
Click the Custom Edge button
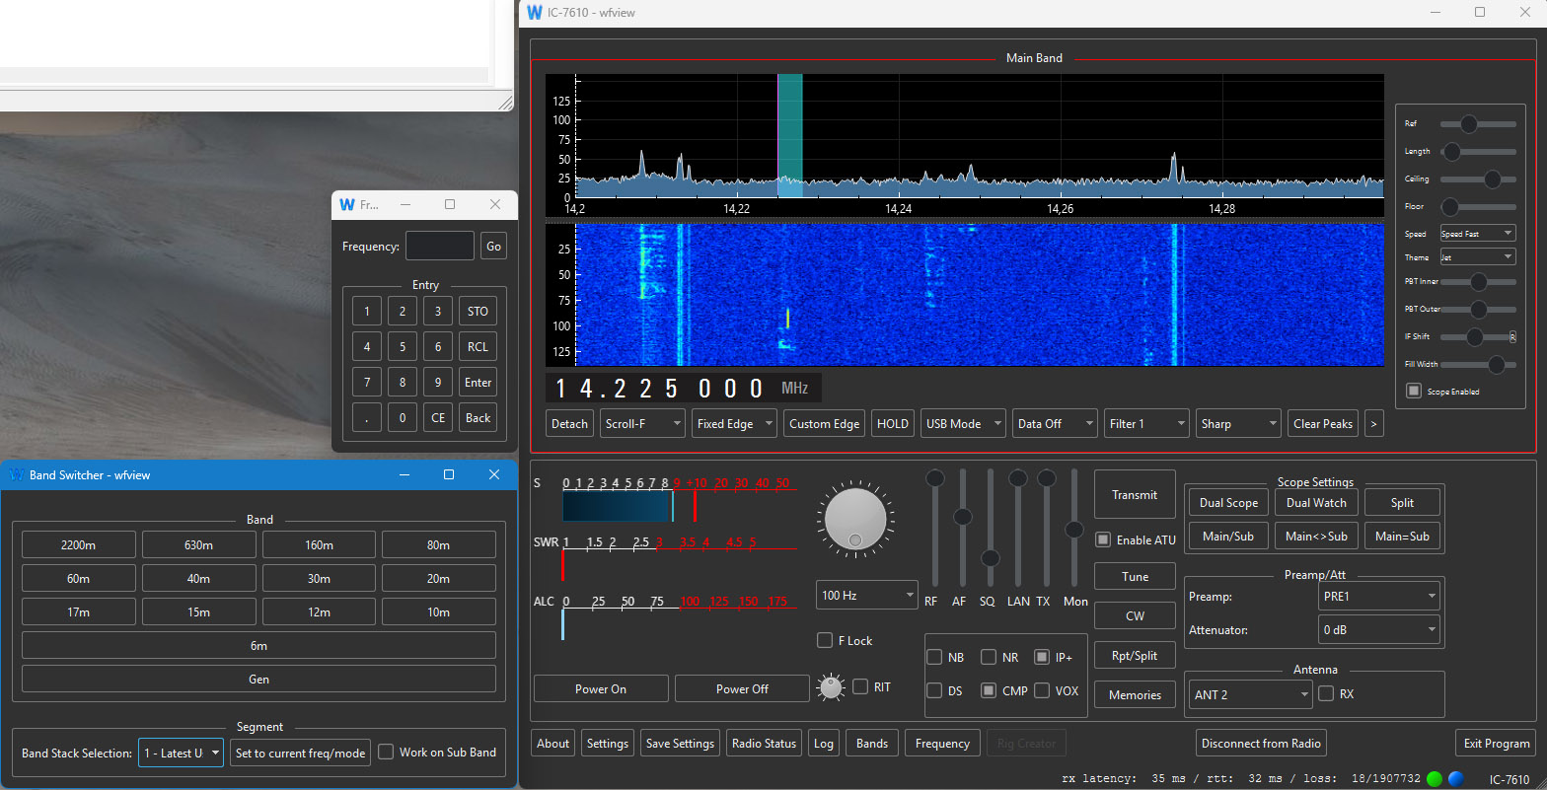point(824,424)
